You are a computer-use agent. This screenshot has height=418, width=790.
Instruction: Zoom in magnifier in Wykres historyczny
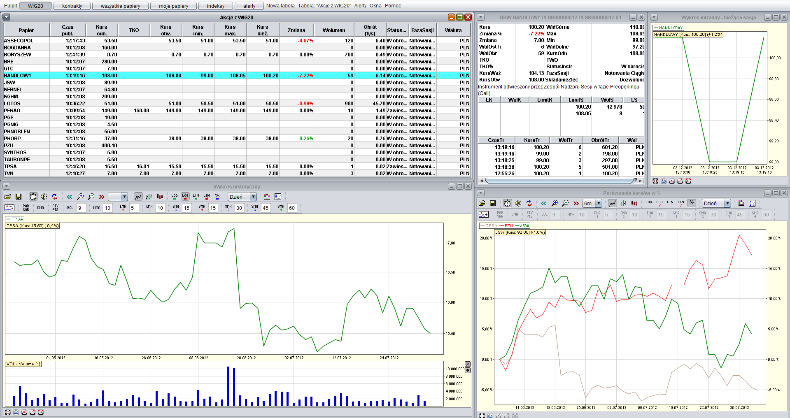point(80,197)
